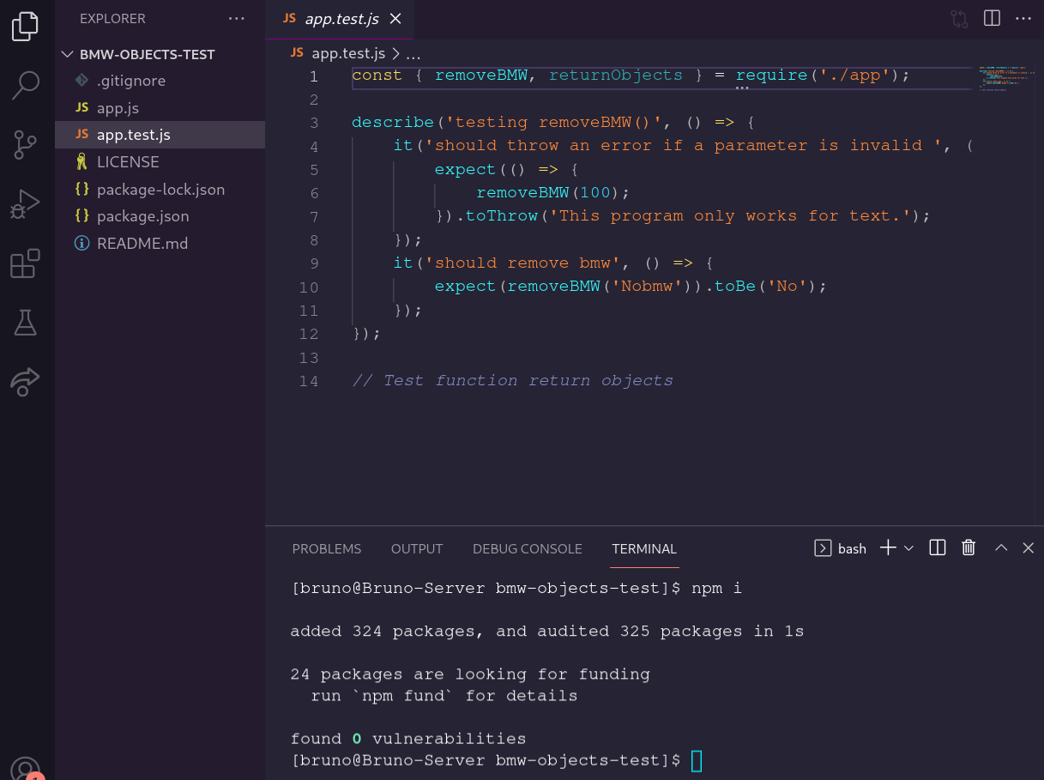The image size is (1044, 780).
Task: Click '.toThrow' on line 7
Action: coord(496,215)
